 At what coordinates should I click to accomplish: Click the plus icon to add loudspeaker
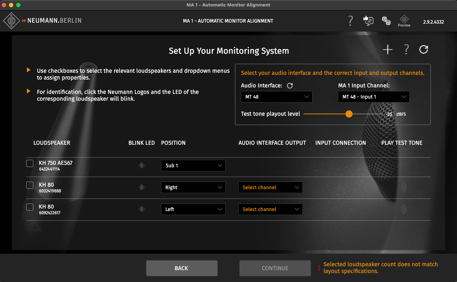(387, 50)
